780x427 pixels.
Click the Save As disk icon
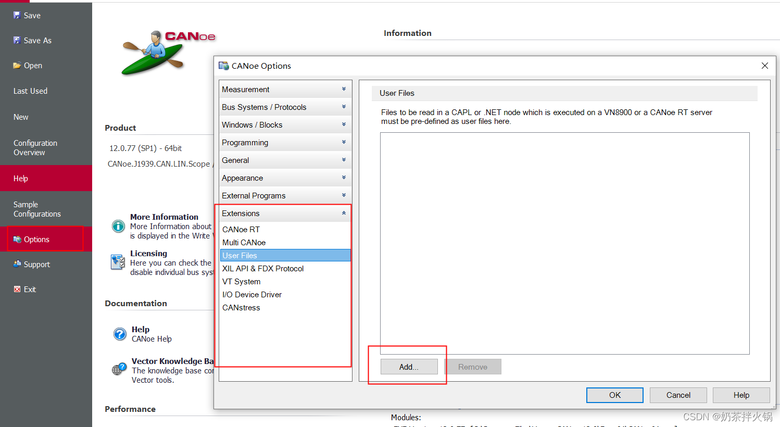coord(17,40)
